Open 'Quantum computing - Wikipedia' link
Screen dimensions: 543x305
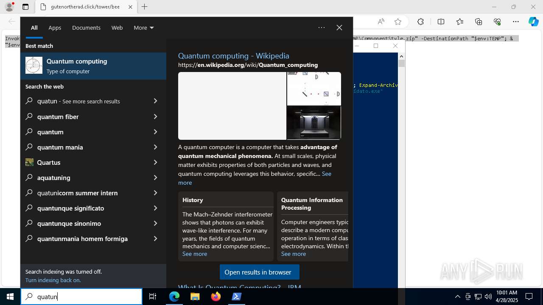[234, 55]
